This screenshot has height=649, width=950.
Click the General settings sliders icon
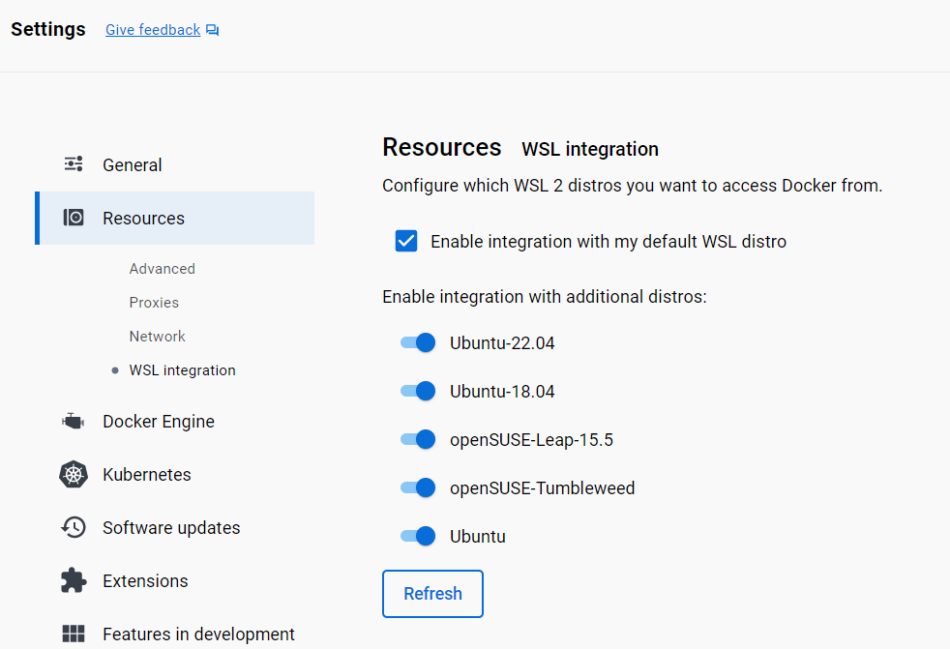(74, 164)
